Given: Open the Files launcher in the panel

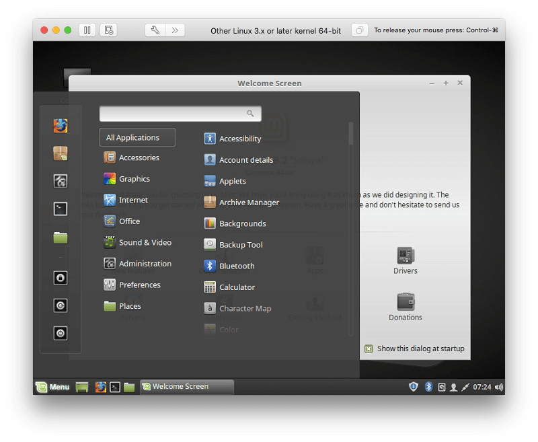Looking at the screenshot, I should [129, 387].
